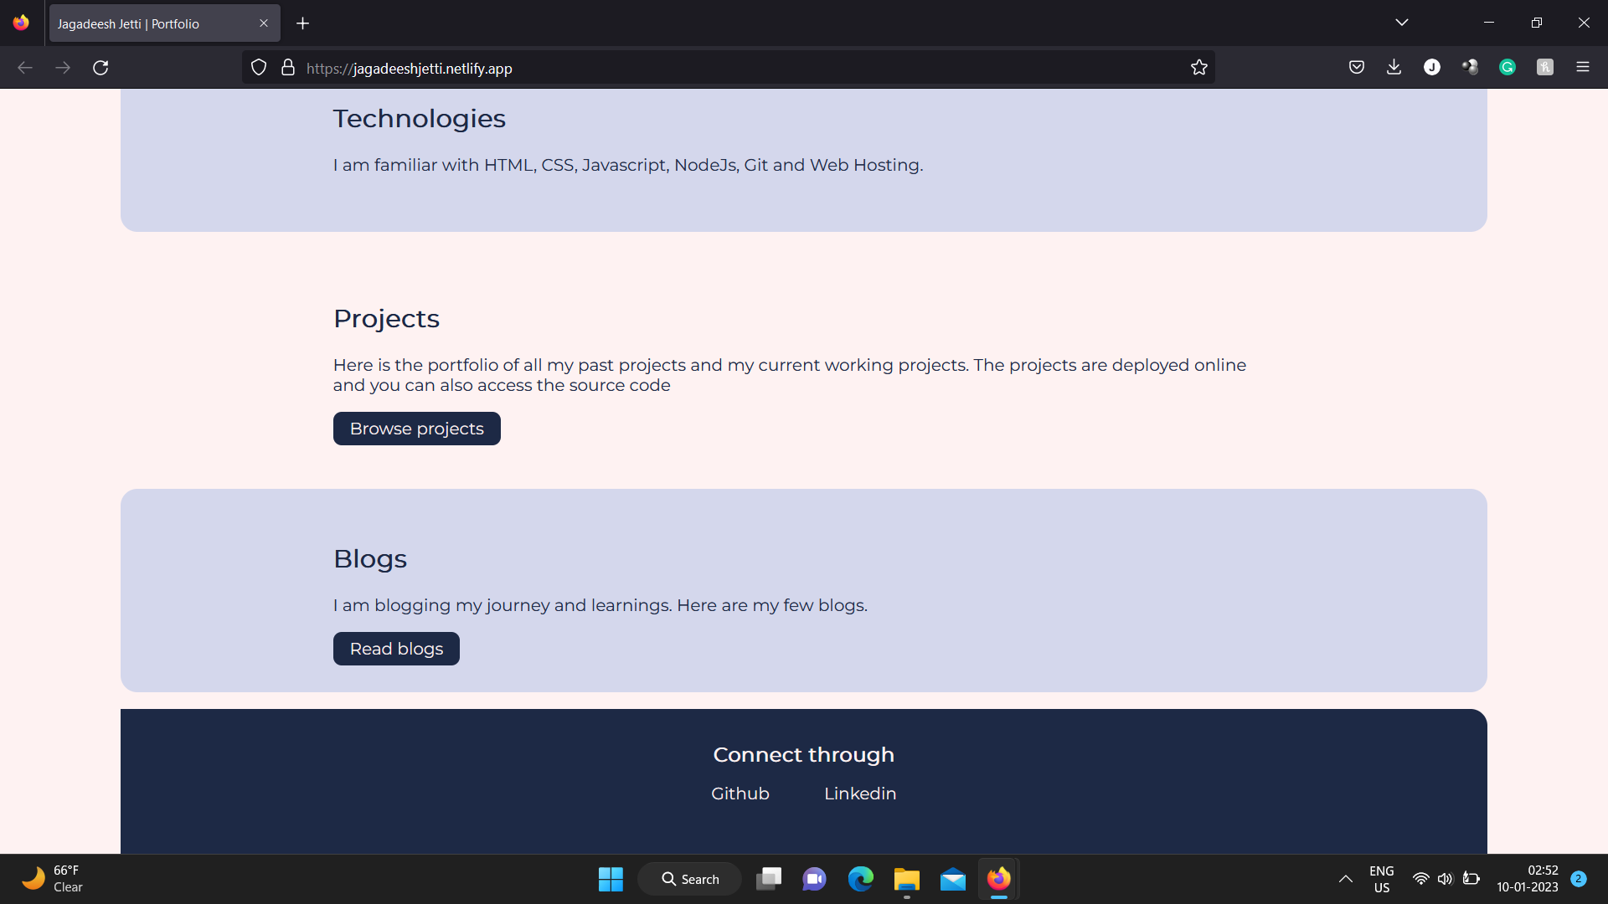1608x904 pixels.
Task: Open a new browser tab
Action: pos(302,23)
